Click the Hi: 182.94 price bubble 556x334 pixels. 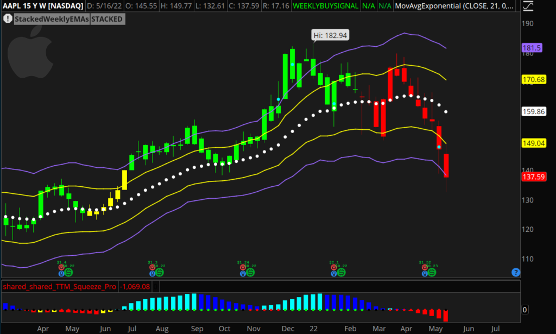(x=330, y=35)
